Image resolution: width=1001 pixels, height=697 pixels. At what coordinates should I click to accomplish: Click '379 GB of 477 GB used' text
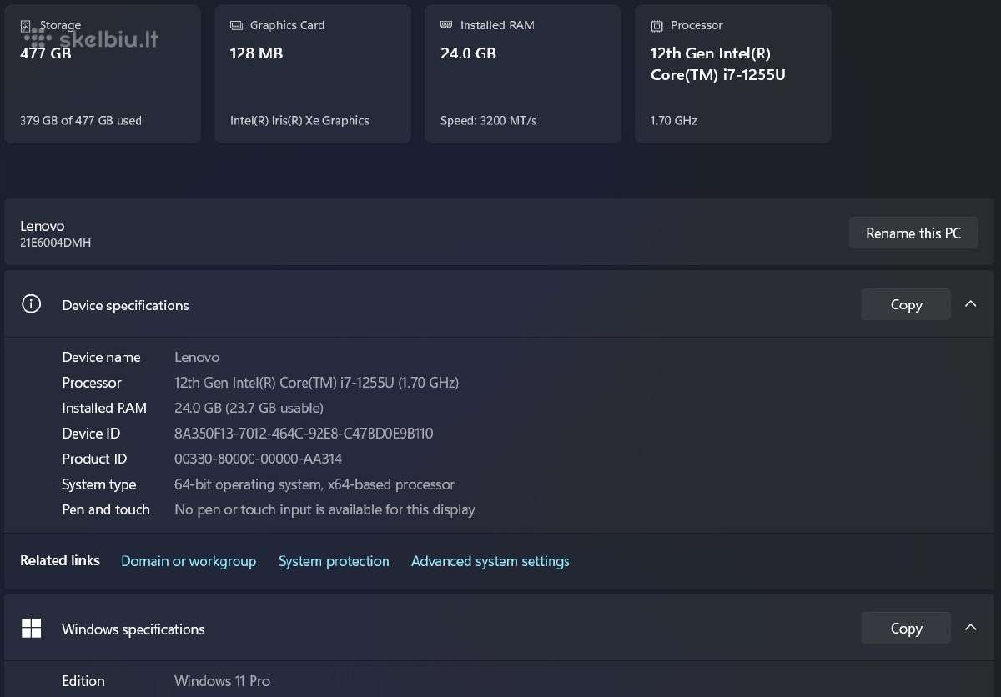(81, 120)
